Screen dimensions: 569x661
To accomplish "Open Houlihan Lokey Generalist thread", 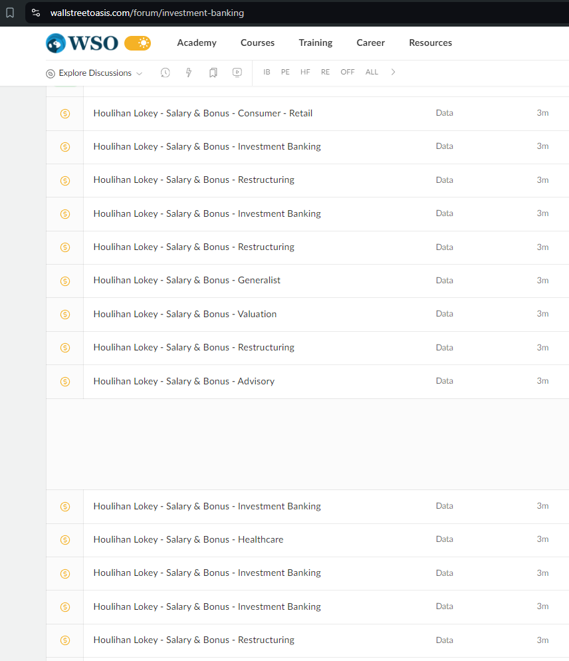I will coord(187,281).
